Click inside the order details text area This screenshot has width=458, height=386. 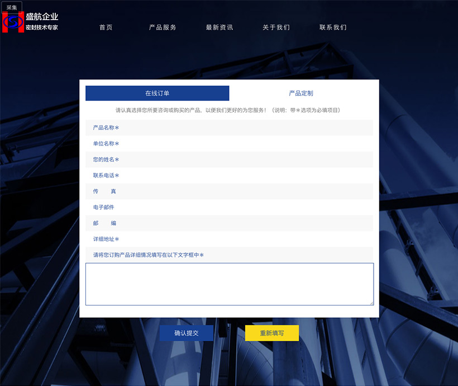pos(229,284)
